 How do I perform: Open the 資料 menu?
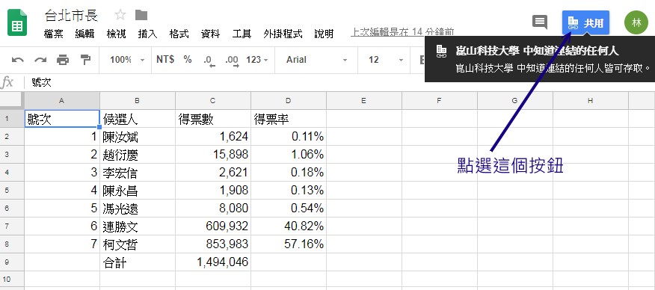[210, 34]
